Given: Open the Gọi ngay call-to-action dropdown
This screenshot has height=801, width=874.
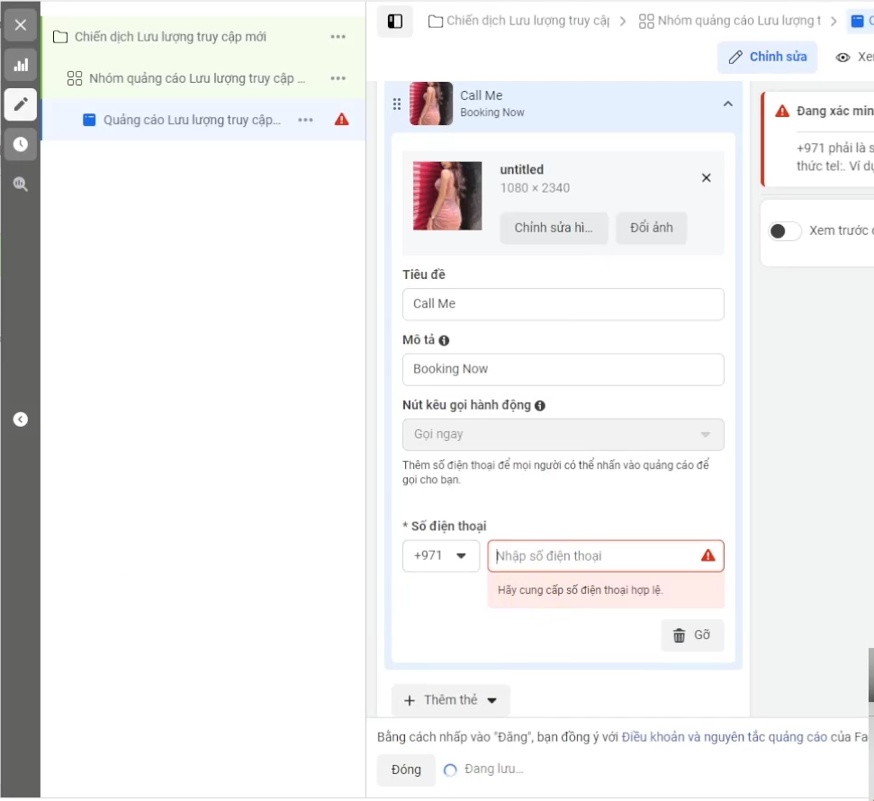Looking at the screenshot, I should click(563, 434).
